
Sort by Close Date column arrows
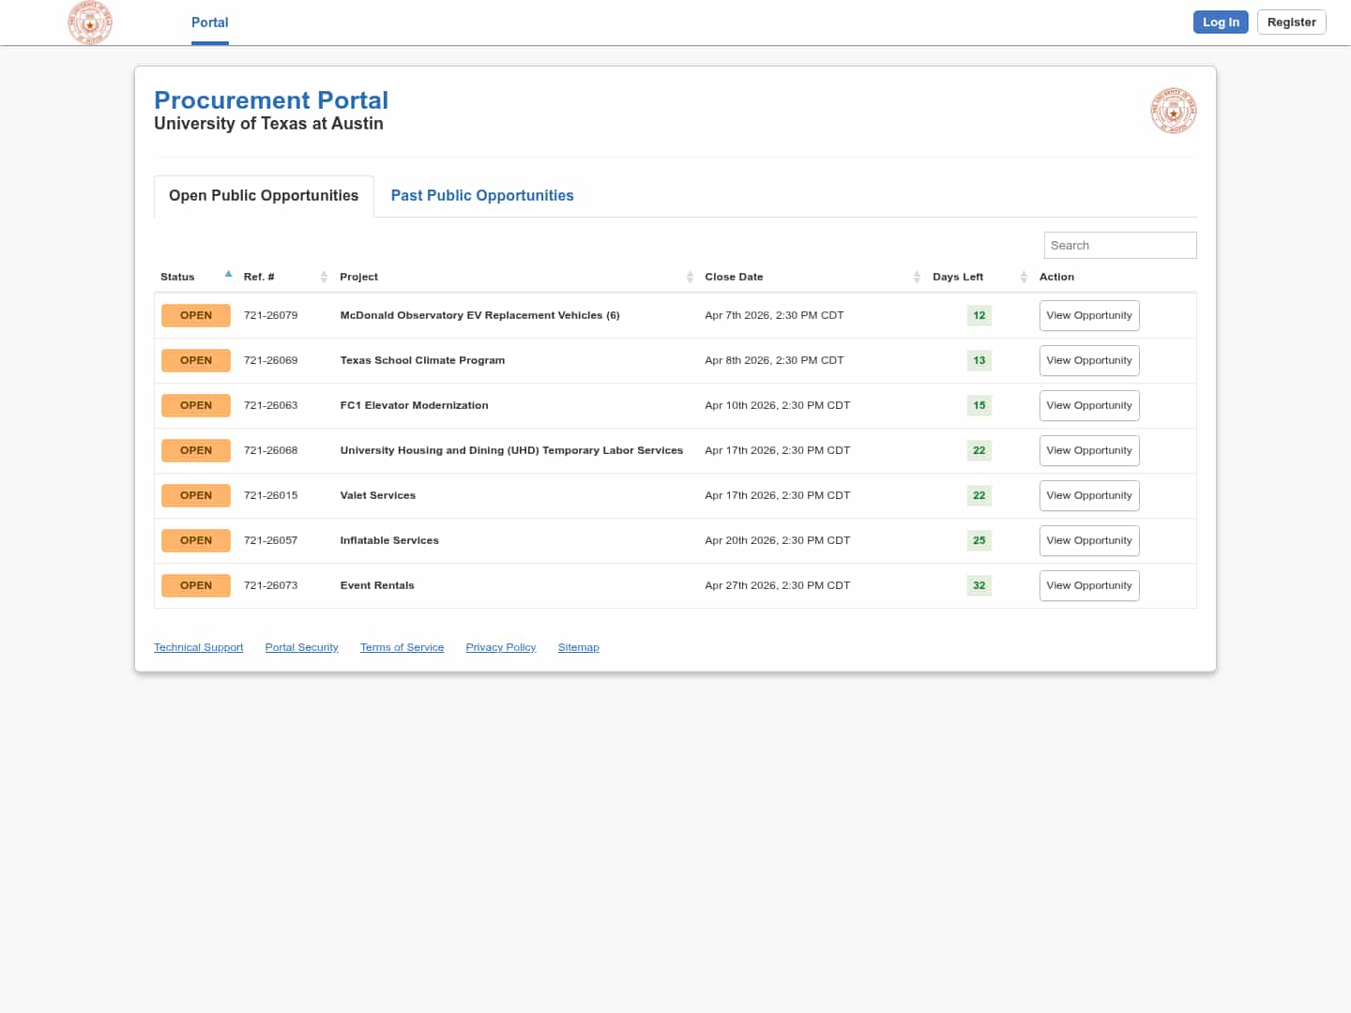click(917, 277)
